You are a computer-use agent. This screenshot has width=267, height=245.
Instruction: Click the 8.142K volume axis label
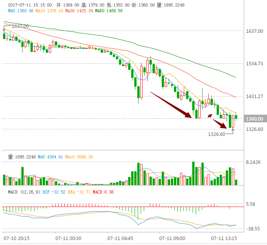(253, 162)
